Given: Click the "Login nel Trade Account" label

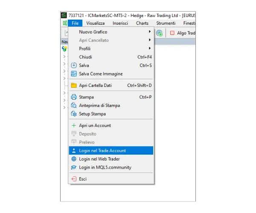Looking at the screenshot, I should 102,150.
